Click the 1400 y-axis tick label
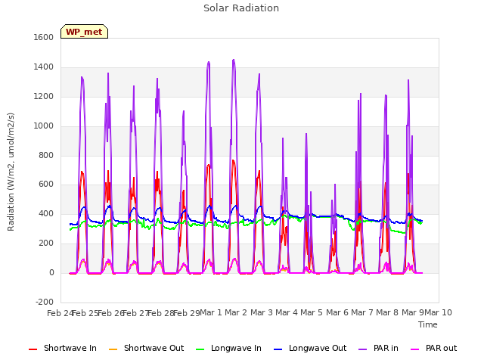 tap(44, 67)
